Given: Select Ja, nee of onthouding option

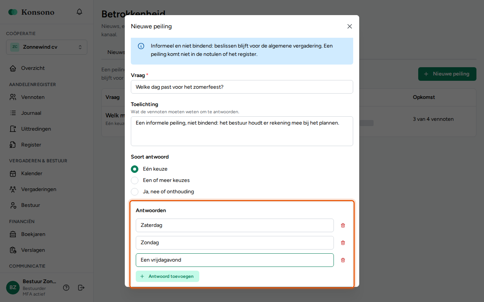Looking at the screenshot, I should tap(135, 192).
